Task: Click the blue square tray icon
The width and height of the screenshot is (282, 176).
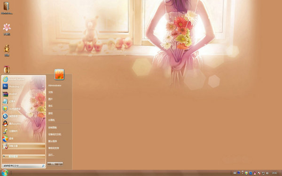Action: 251,173
